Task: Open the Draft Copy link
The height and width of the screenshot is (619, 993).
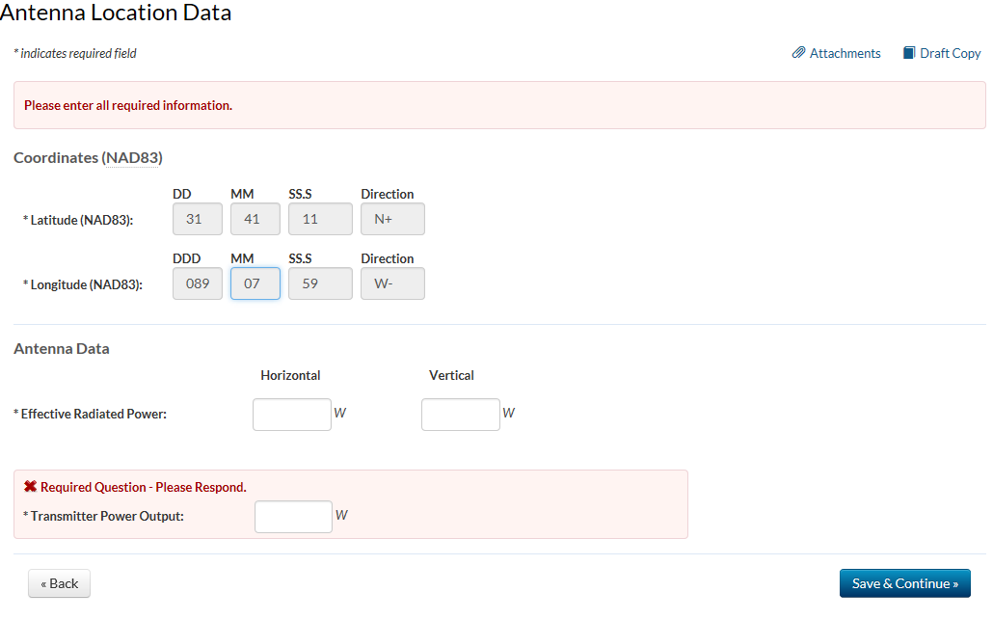Action: (950, 54)
